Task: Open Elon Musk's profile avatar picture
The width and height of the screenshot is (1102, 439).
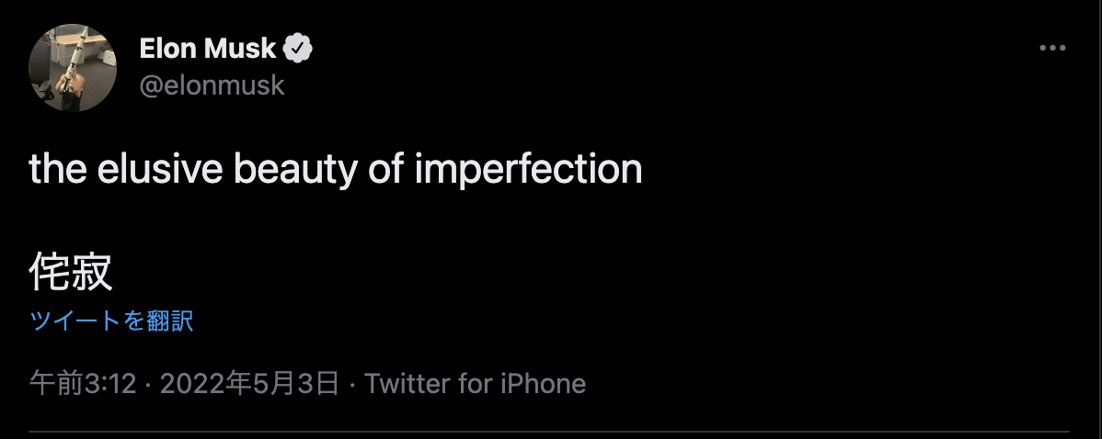Action: (x=72, y=68)
